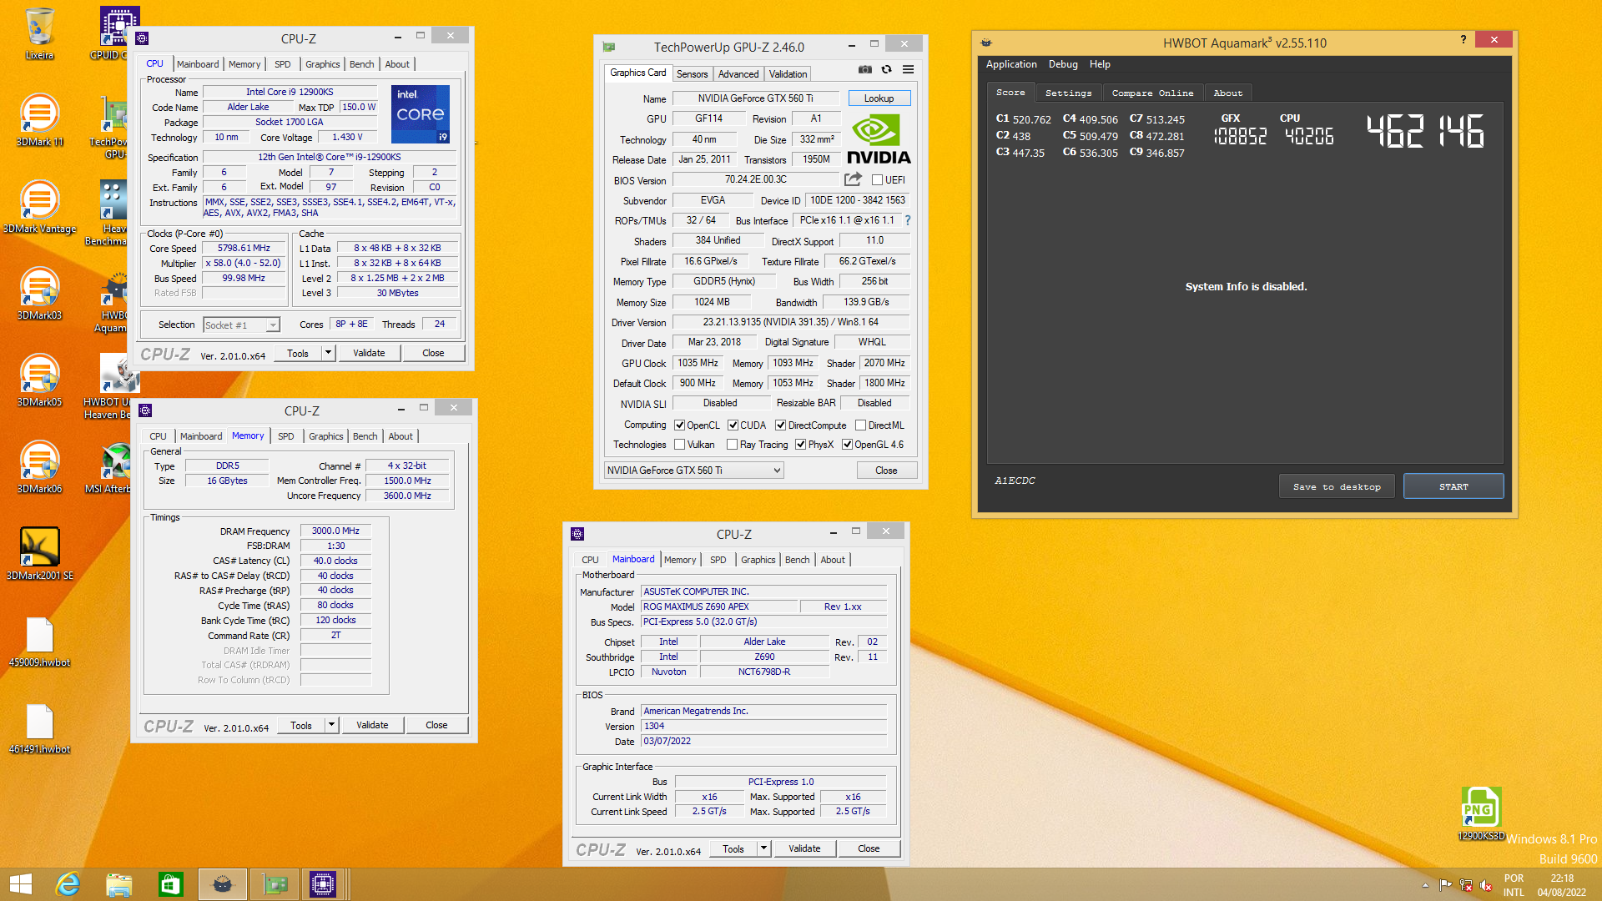The height and width of the screenshot is (901, 1602).
Task: Open the 3DMark 11 desktop shortcut
Action: point(39,120)
